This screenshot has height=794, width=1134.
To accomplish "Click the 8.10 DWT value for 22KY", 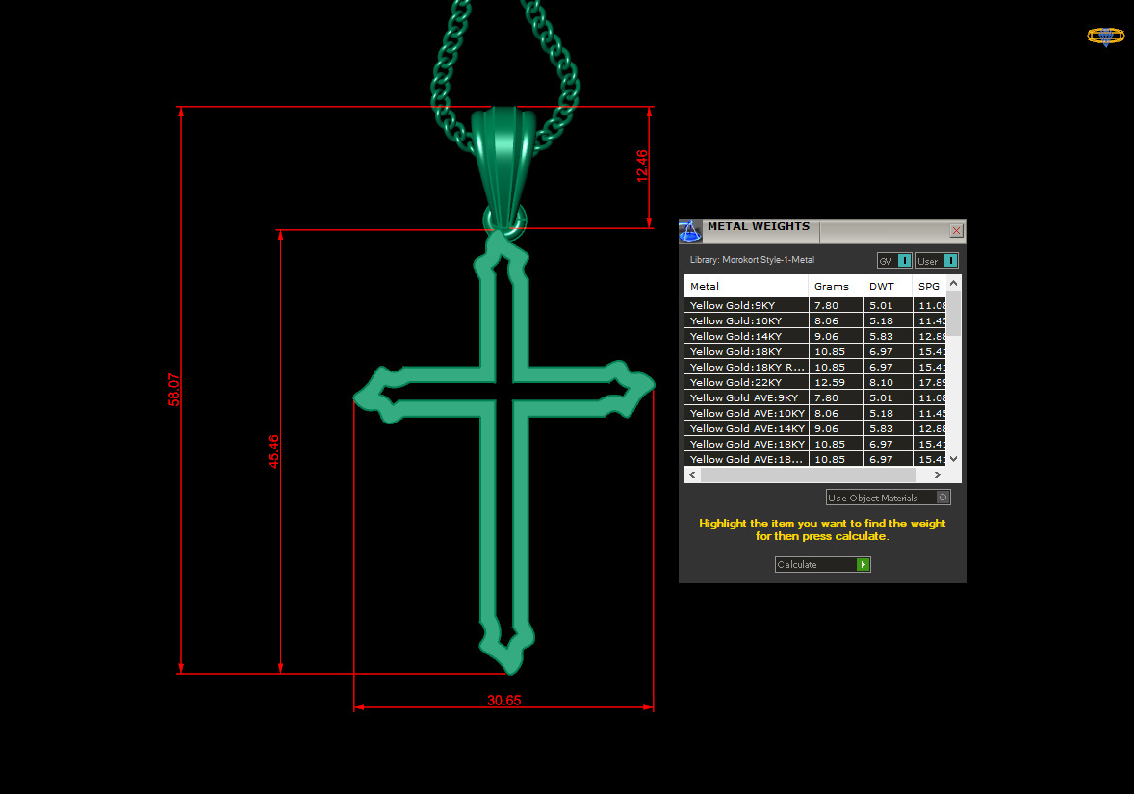I will [889, 382].
